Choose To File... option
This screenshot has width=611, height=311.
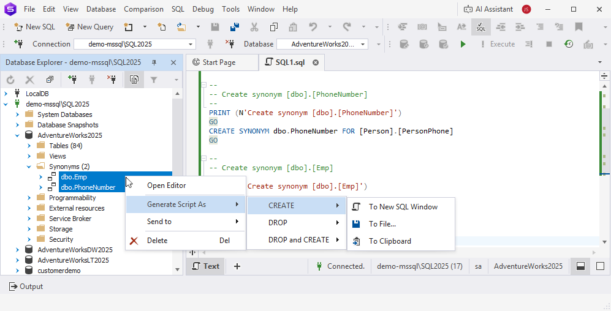[x=401, y=224]
